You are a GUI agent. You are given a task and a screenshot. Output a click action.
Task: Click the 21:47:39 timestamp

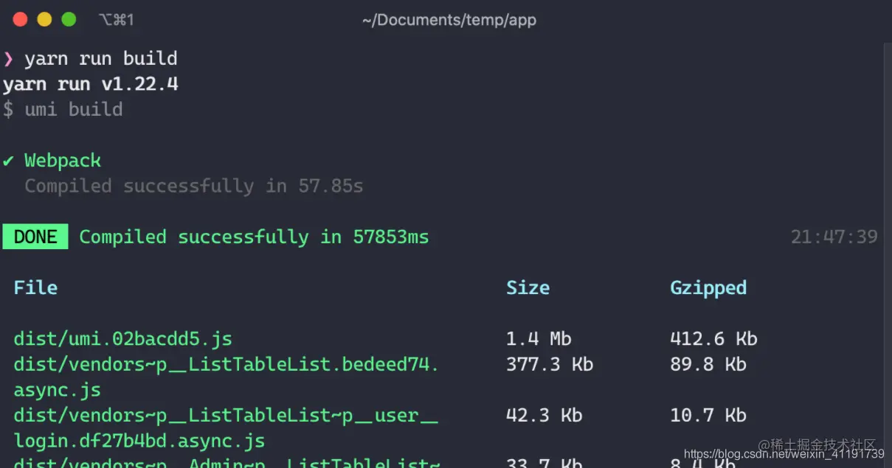pos(834,237)
